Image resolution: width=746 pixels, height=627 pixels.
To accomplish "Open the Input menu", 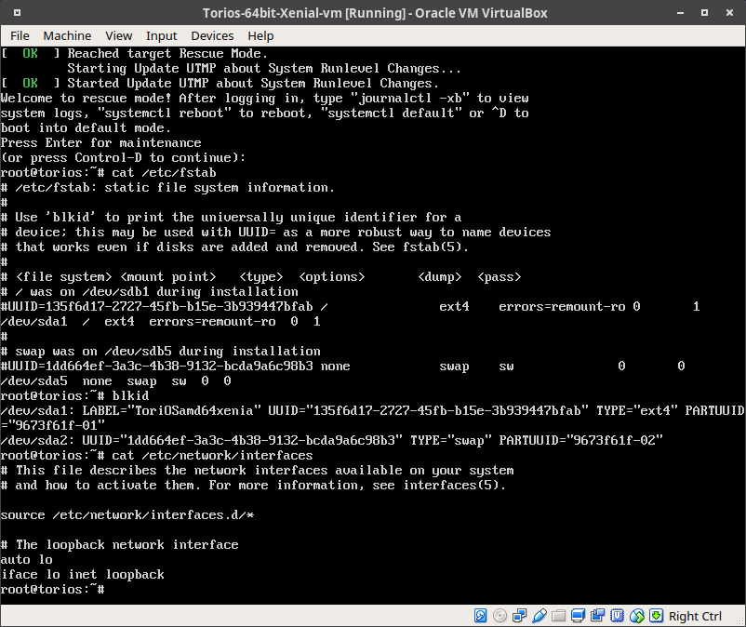I will pos(161,35).
